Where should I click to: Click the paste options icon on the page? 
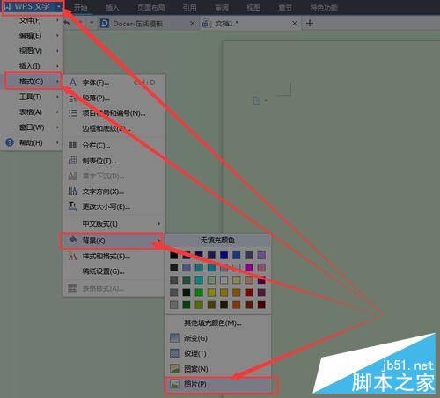257,101
